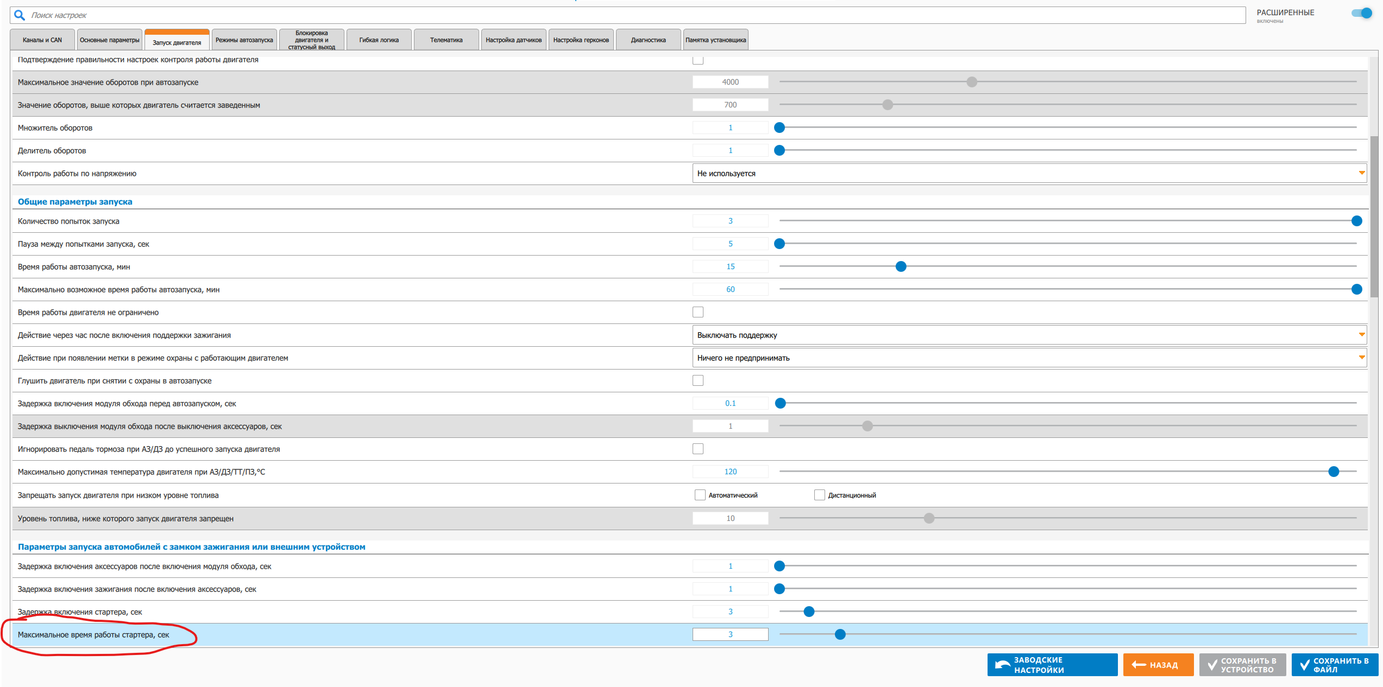Open the Диагностика tab
This screenshot has height=687, width=1383.
point(649,40)
